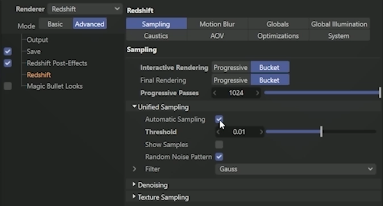
Task: Disable the Random Noise Pattern checkbox
Action: 219,157
